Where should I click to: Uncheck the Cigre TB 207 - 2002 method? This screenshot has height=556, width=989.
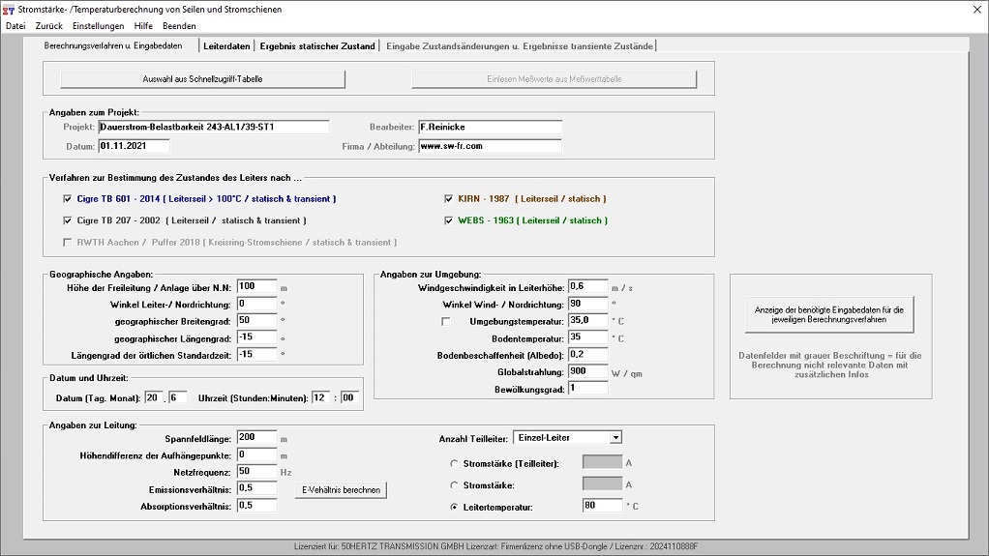pos(68,220)
